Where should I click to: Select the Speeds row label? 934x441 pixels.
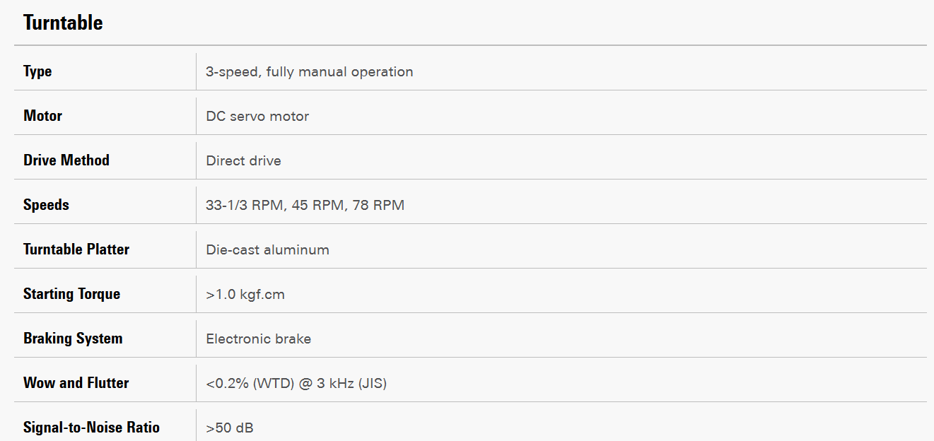[x=46, y=205]
